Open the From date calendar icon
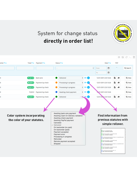 tap(109, 68)
